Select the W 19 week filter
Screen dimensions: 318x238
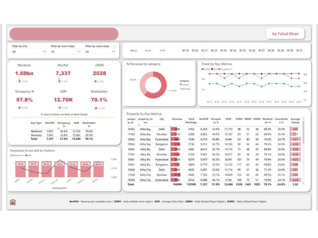(x=186, y=50)
